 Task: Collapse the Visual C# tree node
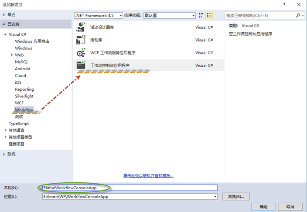(5, 34)
